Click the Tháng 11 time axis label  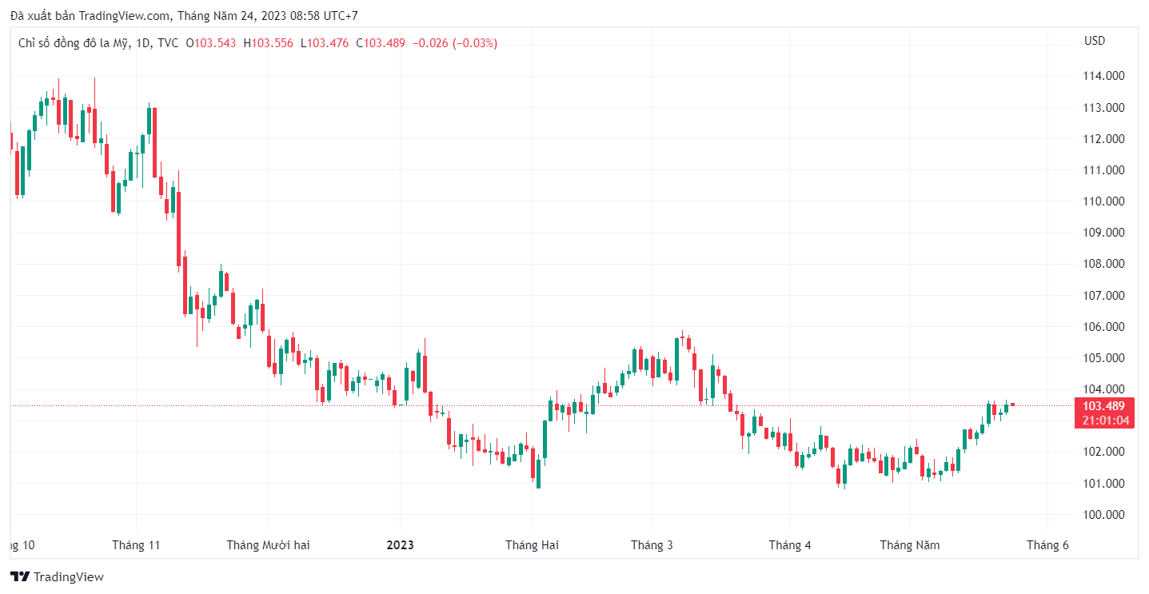point(136,545)
